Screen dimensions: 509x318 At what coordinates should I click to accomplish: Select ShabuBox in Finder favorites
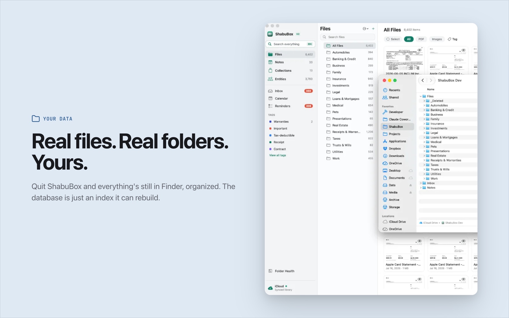pos(397,127)
